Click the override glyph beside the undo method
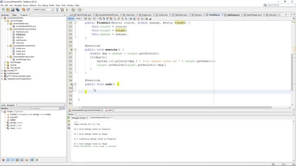 point(71,84)
